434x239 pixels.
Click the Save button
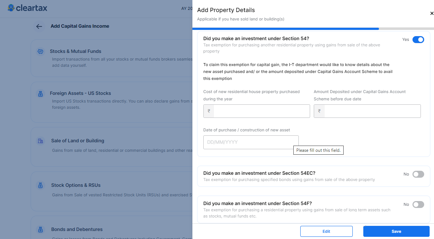pos(396,231)
